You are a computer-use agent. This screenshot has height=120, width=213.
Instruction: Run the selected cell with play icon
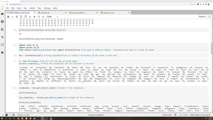pos(30,17)
